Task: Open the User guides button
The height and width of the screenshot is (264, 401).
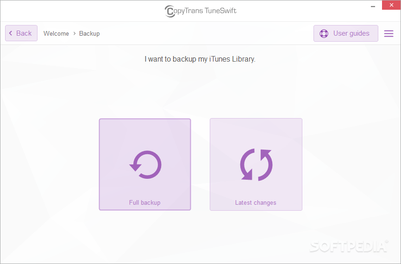Action: (x=346, y=33)
